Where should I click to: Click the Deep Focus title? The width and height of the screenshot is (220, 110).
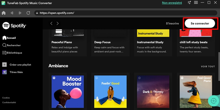point(102,42)
